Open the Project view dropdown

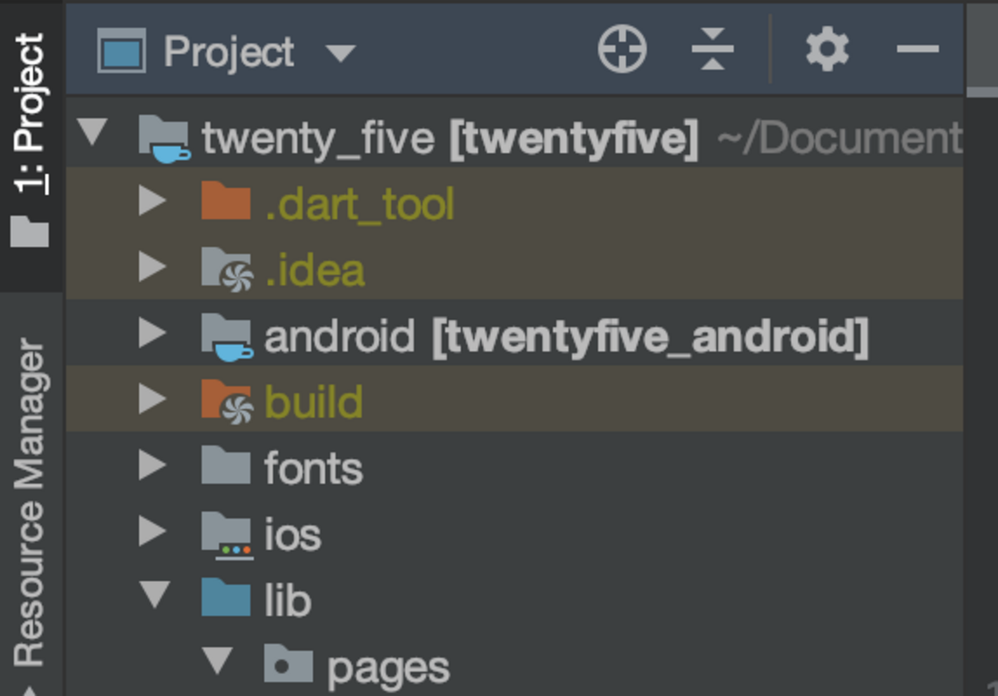tap(340, 52)
